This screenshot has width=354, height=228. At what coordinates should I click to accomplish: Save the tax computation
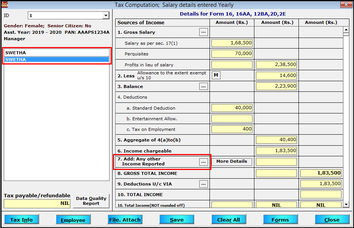tap(176, 219)
